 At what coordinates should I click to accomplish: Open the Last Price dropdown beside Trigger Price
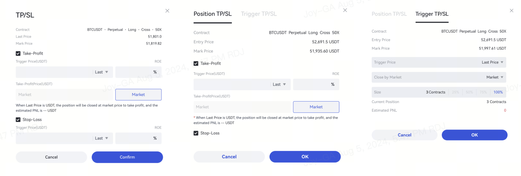click(x=492, y=62)
